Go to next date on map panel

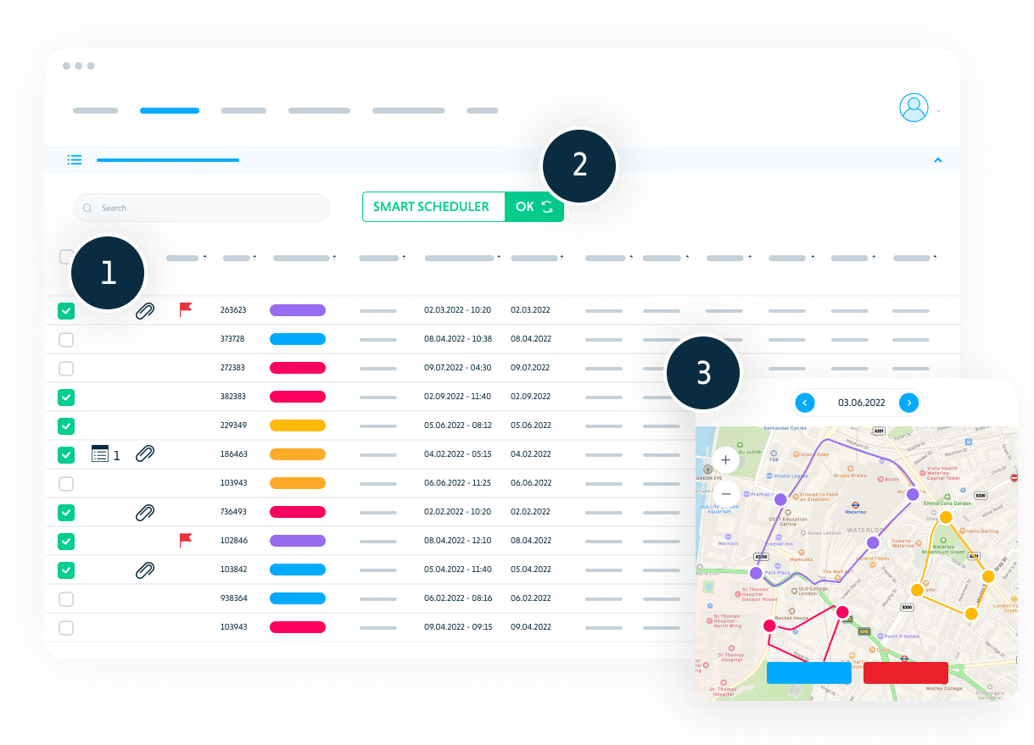tap(909, 403)
